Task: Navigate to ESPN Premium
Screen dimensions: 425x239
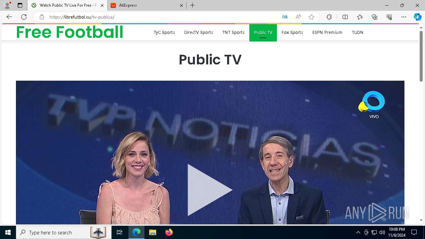Action: click(327, 32)
